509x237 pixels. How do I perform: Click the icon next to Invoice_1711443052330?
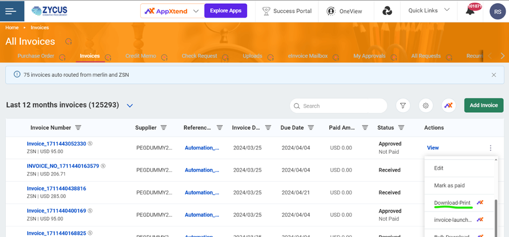tap(90, 143)
